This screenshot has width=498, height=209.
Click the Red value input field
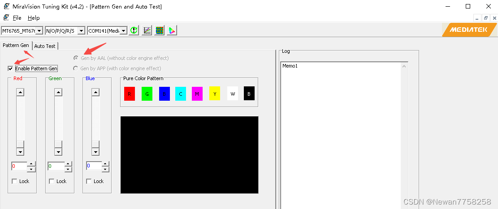pos(19,166)
